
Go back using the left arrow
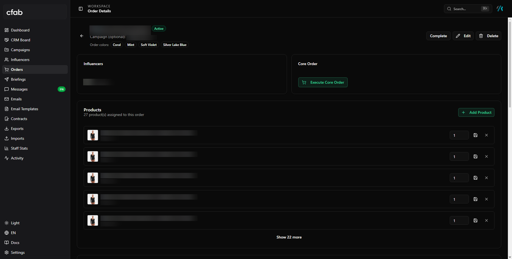pyautogui.click(x=82, y=36)
